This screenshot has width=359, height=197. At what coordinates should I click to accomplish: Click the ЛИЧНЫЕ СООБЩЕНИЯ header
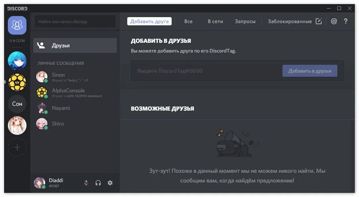(x=61, y=63)
